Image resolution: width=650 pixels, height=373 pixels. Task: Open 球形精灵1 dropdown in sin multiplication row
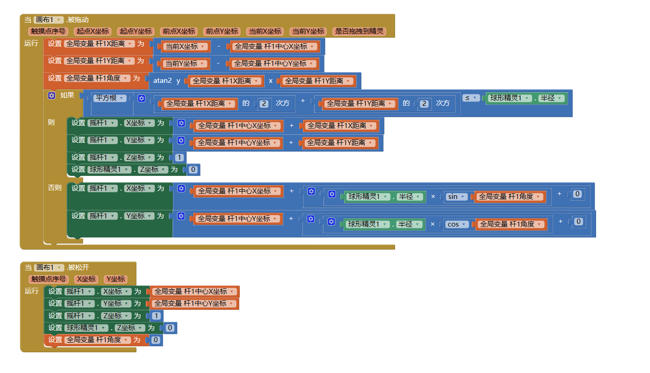click(367, 197)
